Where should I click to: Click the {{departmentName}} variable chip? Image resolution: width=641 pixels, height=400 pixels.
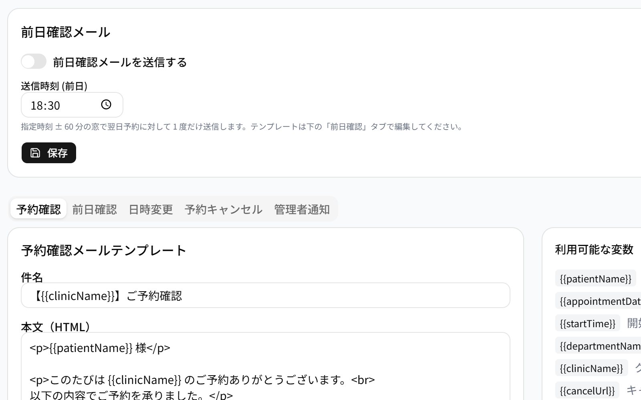click(x=598, y=346)
